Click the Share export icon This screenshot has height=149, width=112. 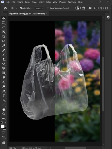[x=83, y=8]
